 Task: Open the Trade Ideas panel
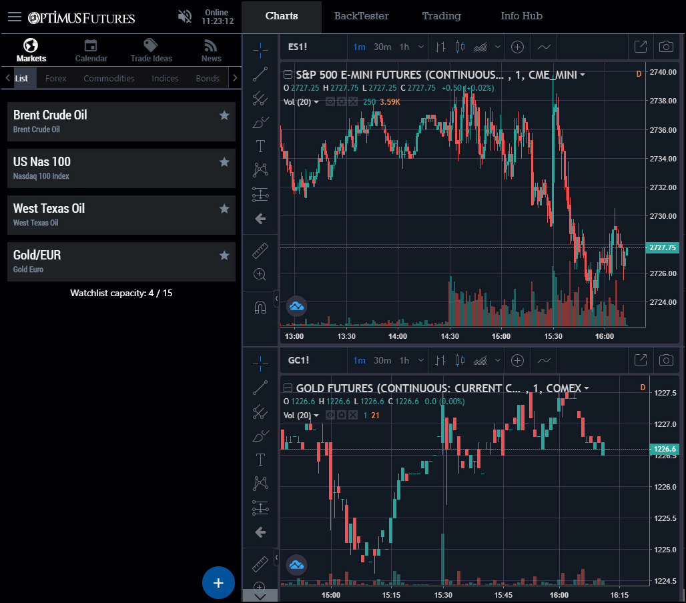tap(151, 50)
